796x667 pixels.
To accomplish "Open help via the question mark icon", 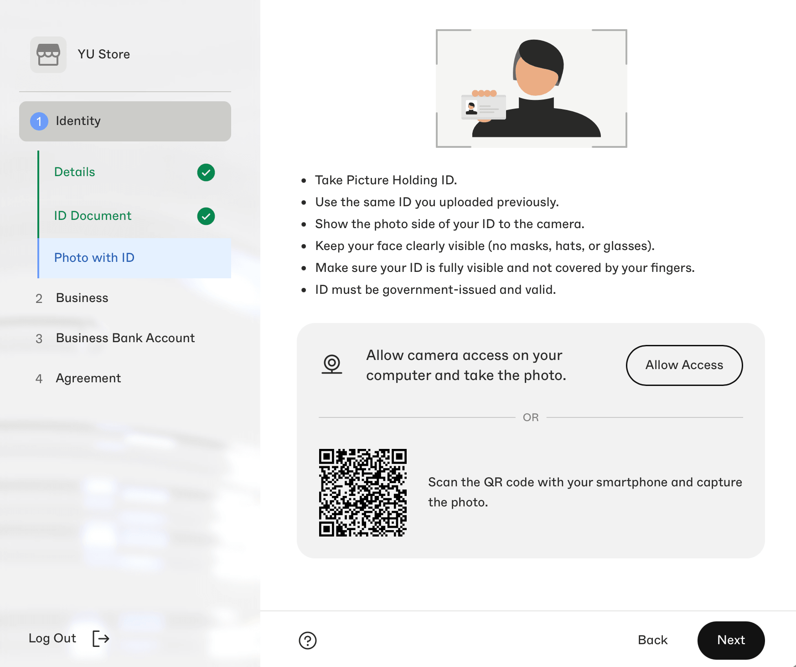I will click(x=308, y=640).
